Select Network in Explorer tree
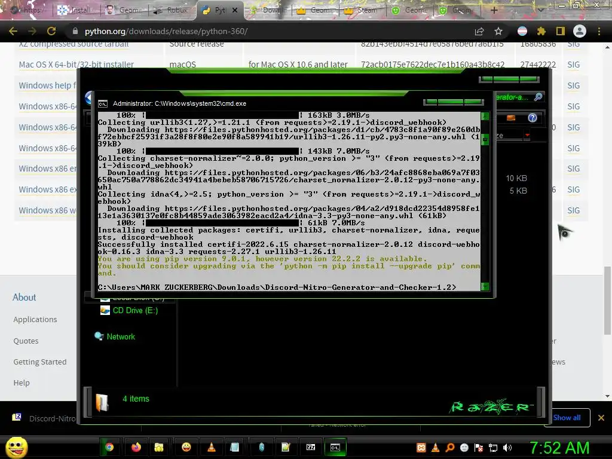The width and height of the screenshot is (612, 459). [121, 336]
